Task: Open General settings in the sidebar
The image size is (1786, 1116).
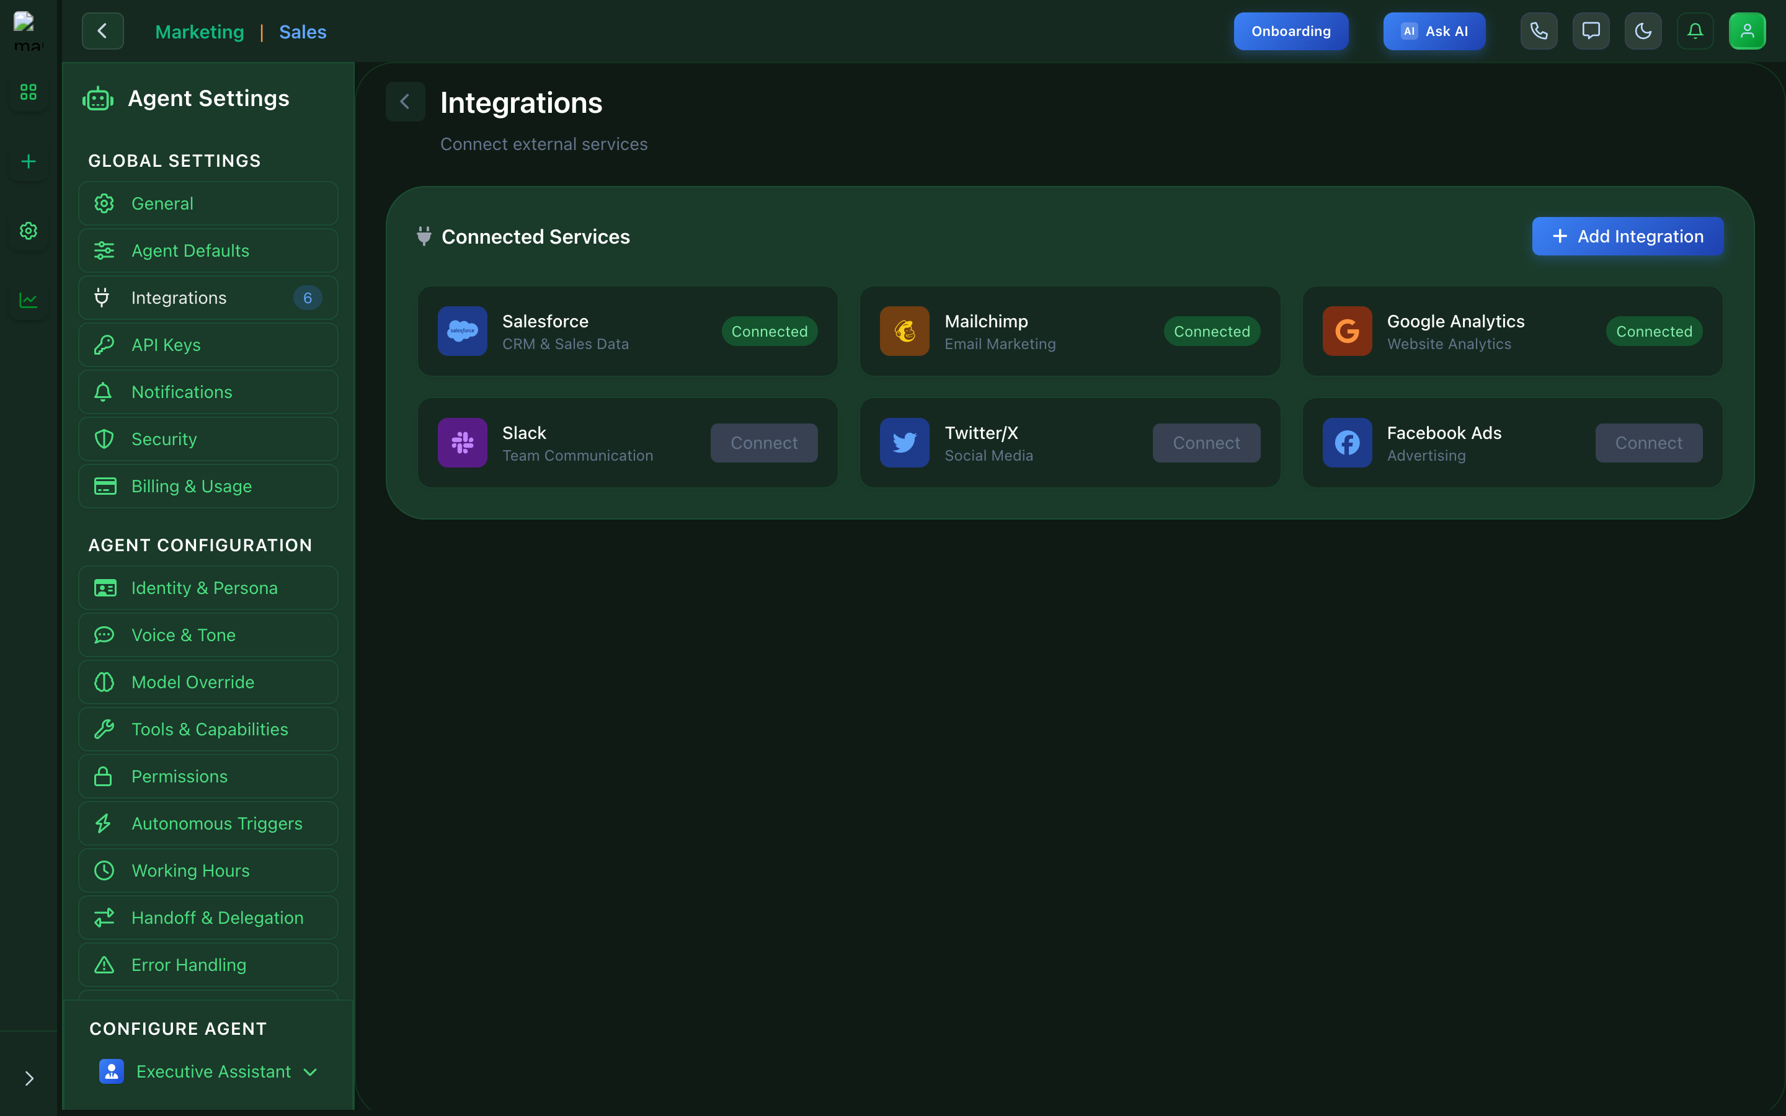Action: (208, 204)
